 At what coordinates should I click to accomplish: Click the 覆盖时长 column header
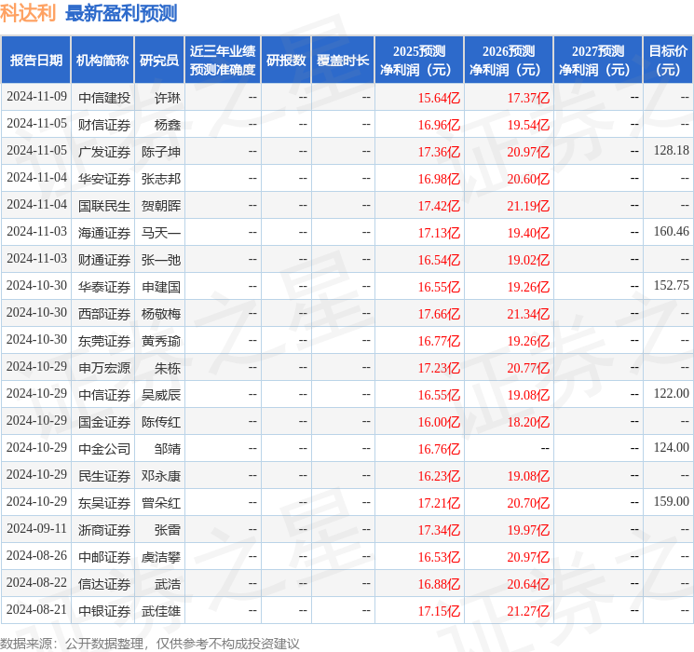click(342, 60)
